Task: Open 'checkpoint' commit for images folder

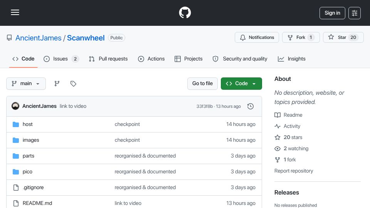Action: point(127,140)
